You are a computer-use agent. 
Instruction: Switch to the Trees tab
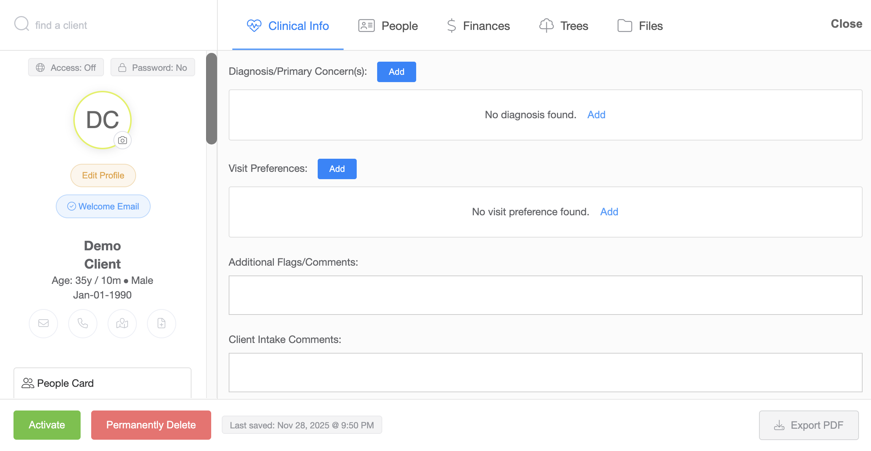tap(564, 26)
